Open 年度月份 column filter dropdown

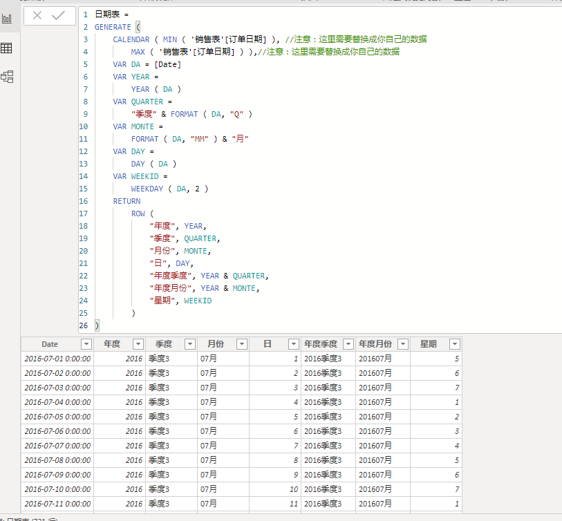[403, 344]
